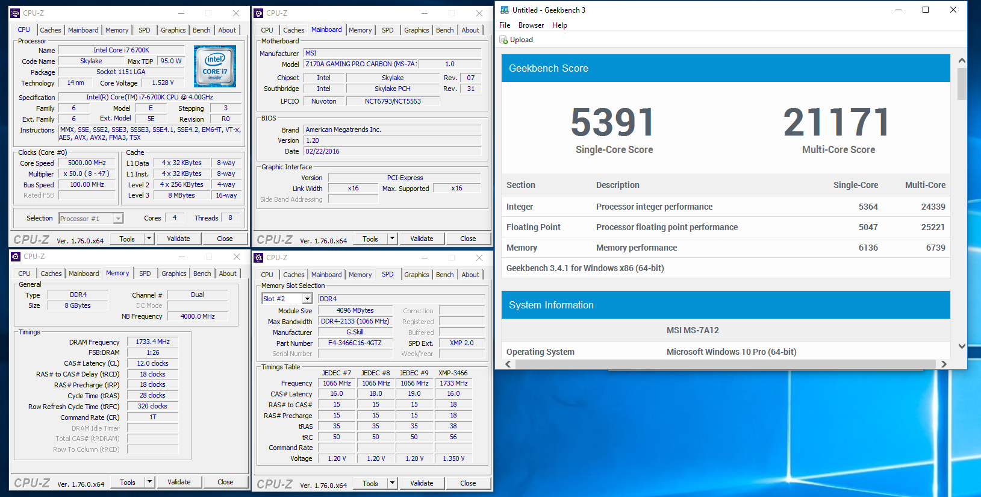Viewport: 981px width, 497px height.
Task: Switch to Bench tab in CPU window
Action: click(202, 30)
